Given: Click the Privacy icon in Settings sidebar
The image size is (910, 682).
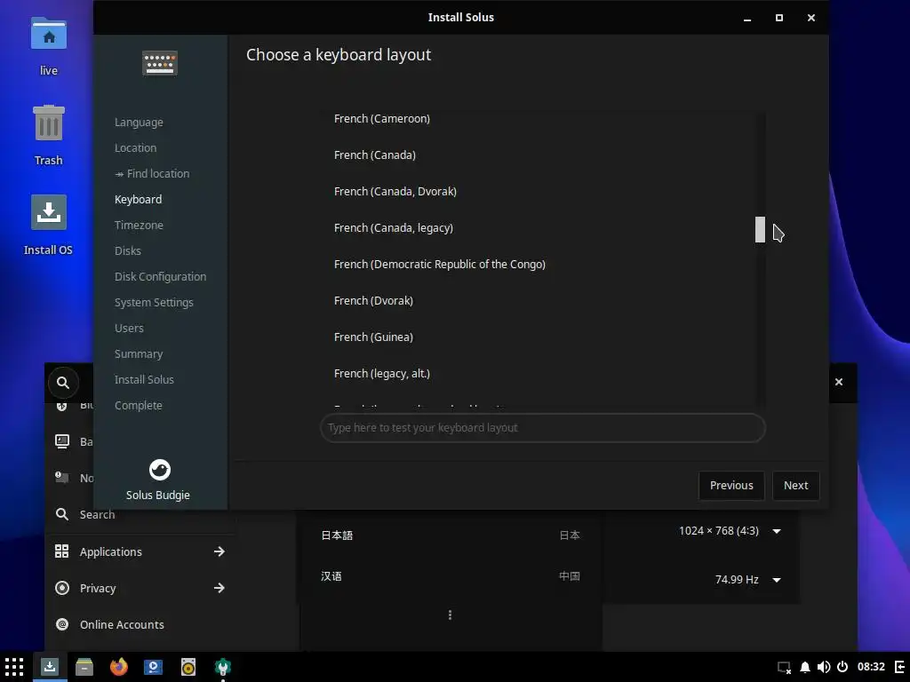Looking at the screenshot, I should [62, 588].
